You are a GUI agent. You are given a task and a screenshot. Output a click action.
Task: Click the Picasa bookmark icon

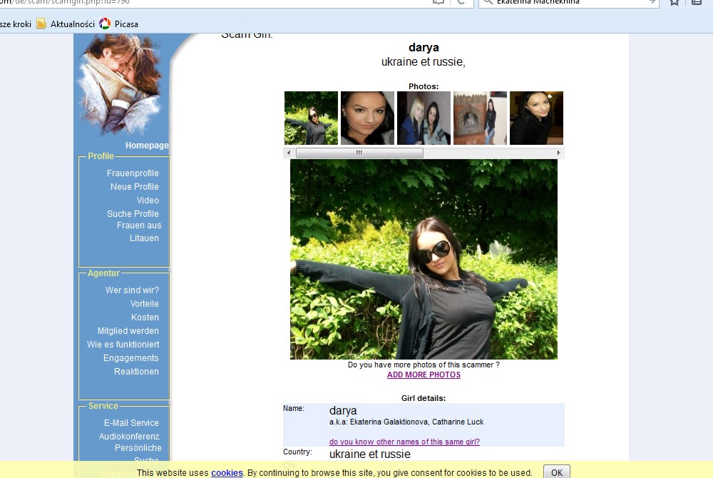point(105,24)
